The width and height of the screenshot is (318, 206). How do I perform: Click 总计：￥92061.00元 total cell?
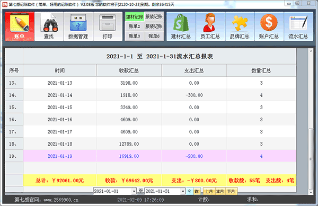click(x=60, y=180)
